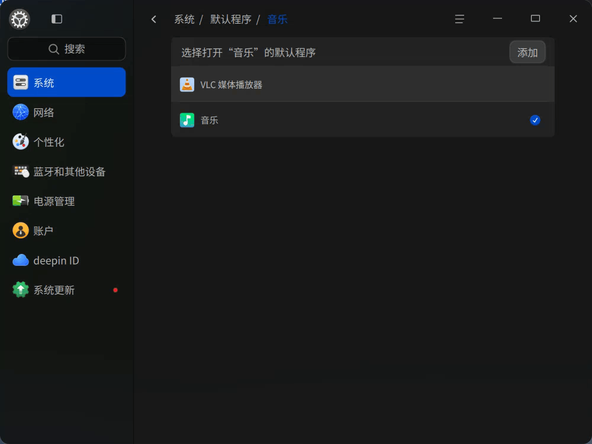Click the Control Center gear icon
Screen dimensions: 592x444
(20, 20)
